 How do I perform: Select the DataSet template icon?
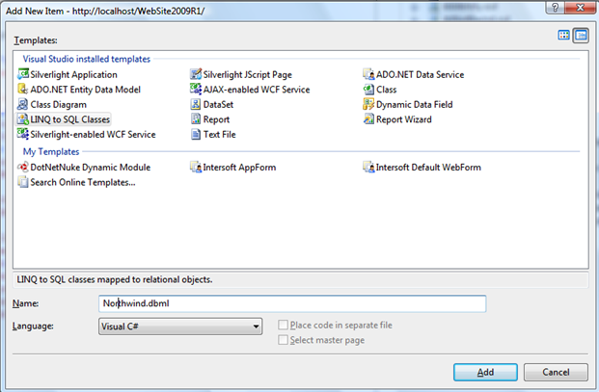tap(196, 105)
